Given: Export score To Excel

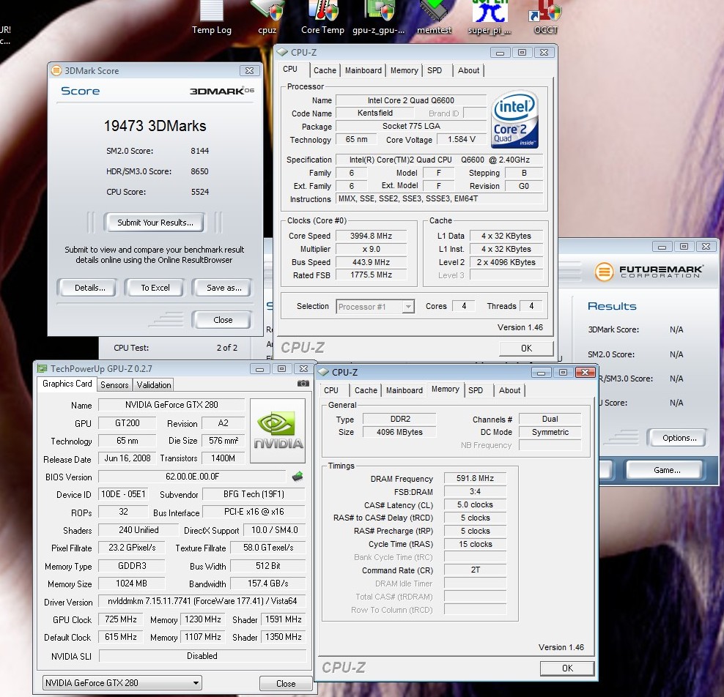Looking at the screenshot, I should [x=155, y=288].
